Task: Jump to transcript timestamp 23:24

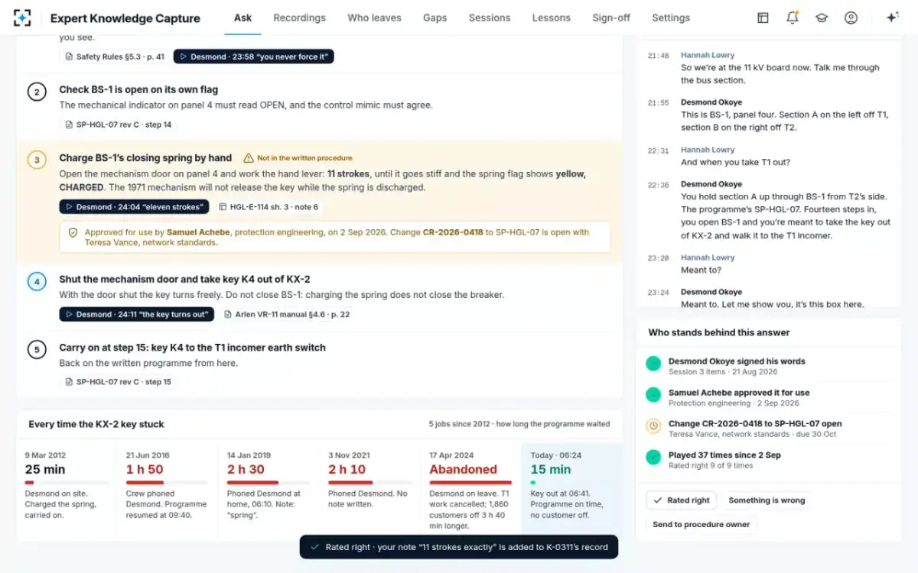Action: click(x=658, y=293)
